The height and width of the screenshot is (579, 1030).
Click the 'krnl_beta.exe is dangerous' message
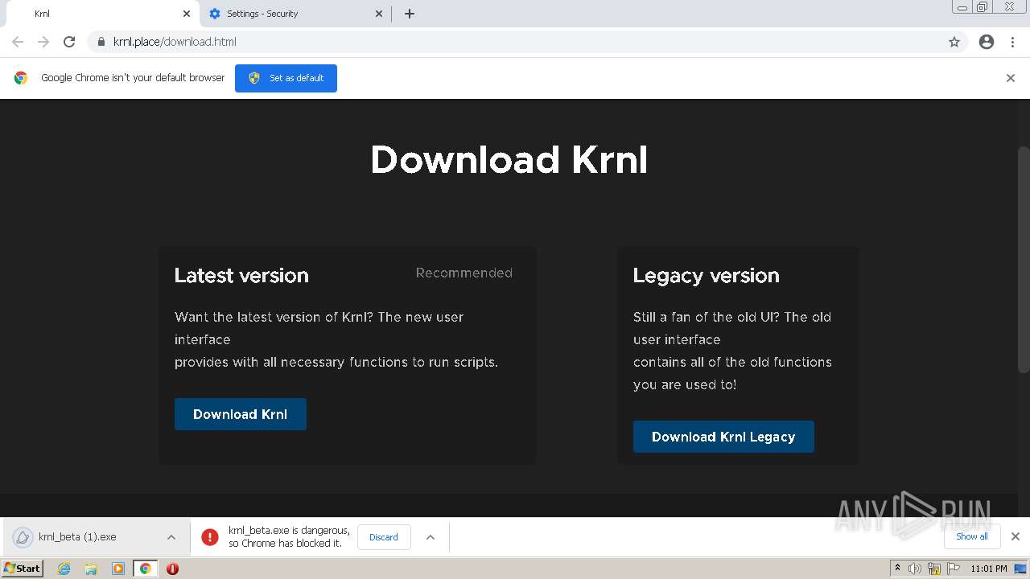point(289,537)
